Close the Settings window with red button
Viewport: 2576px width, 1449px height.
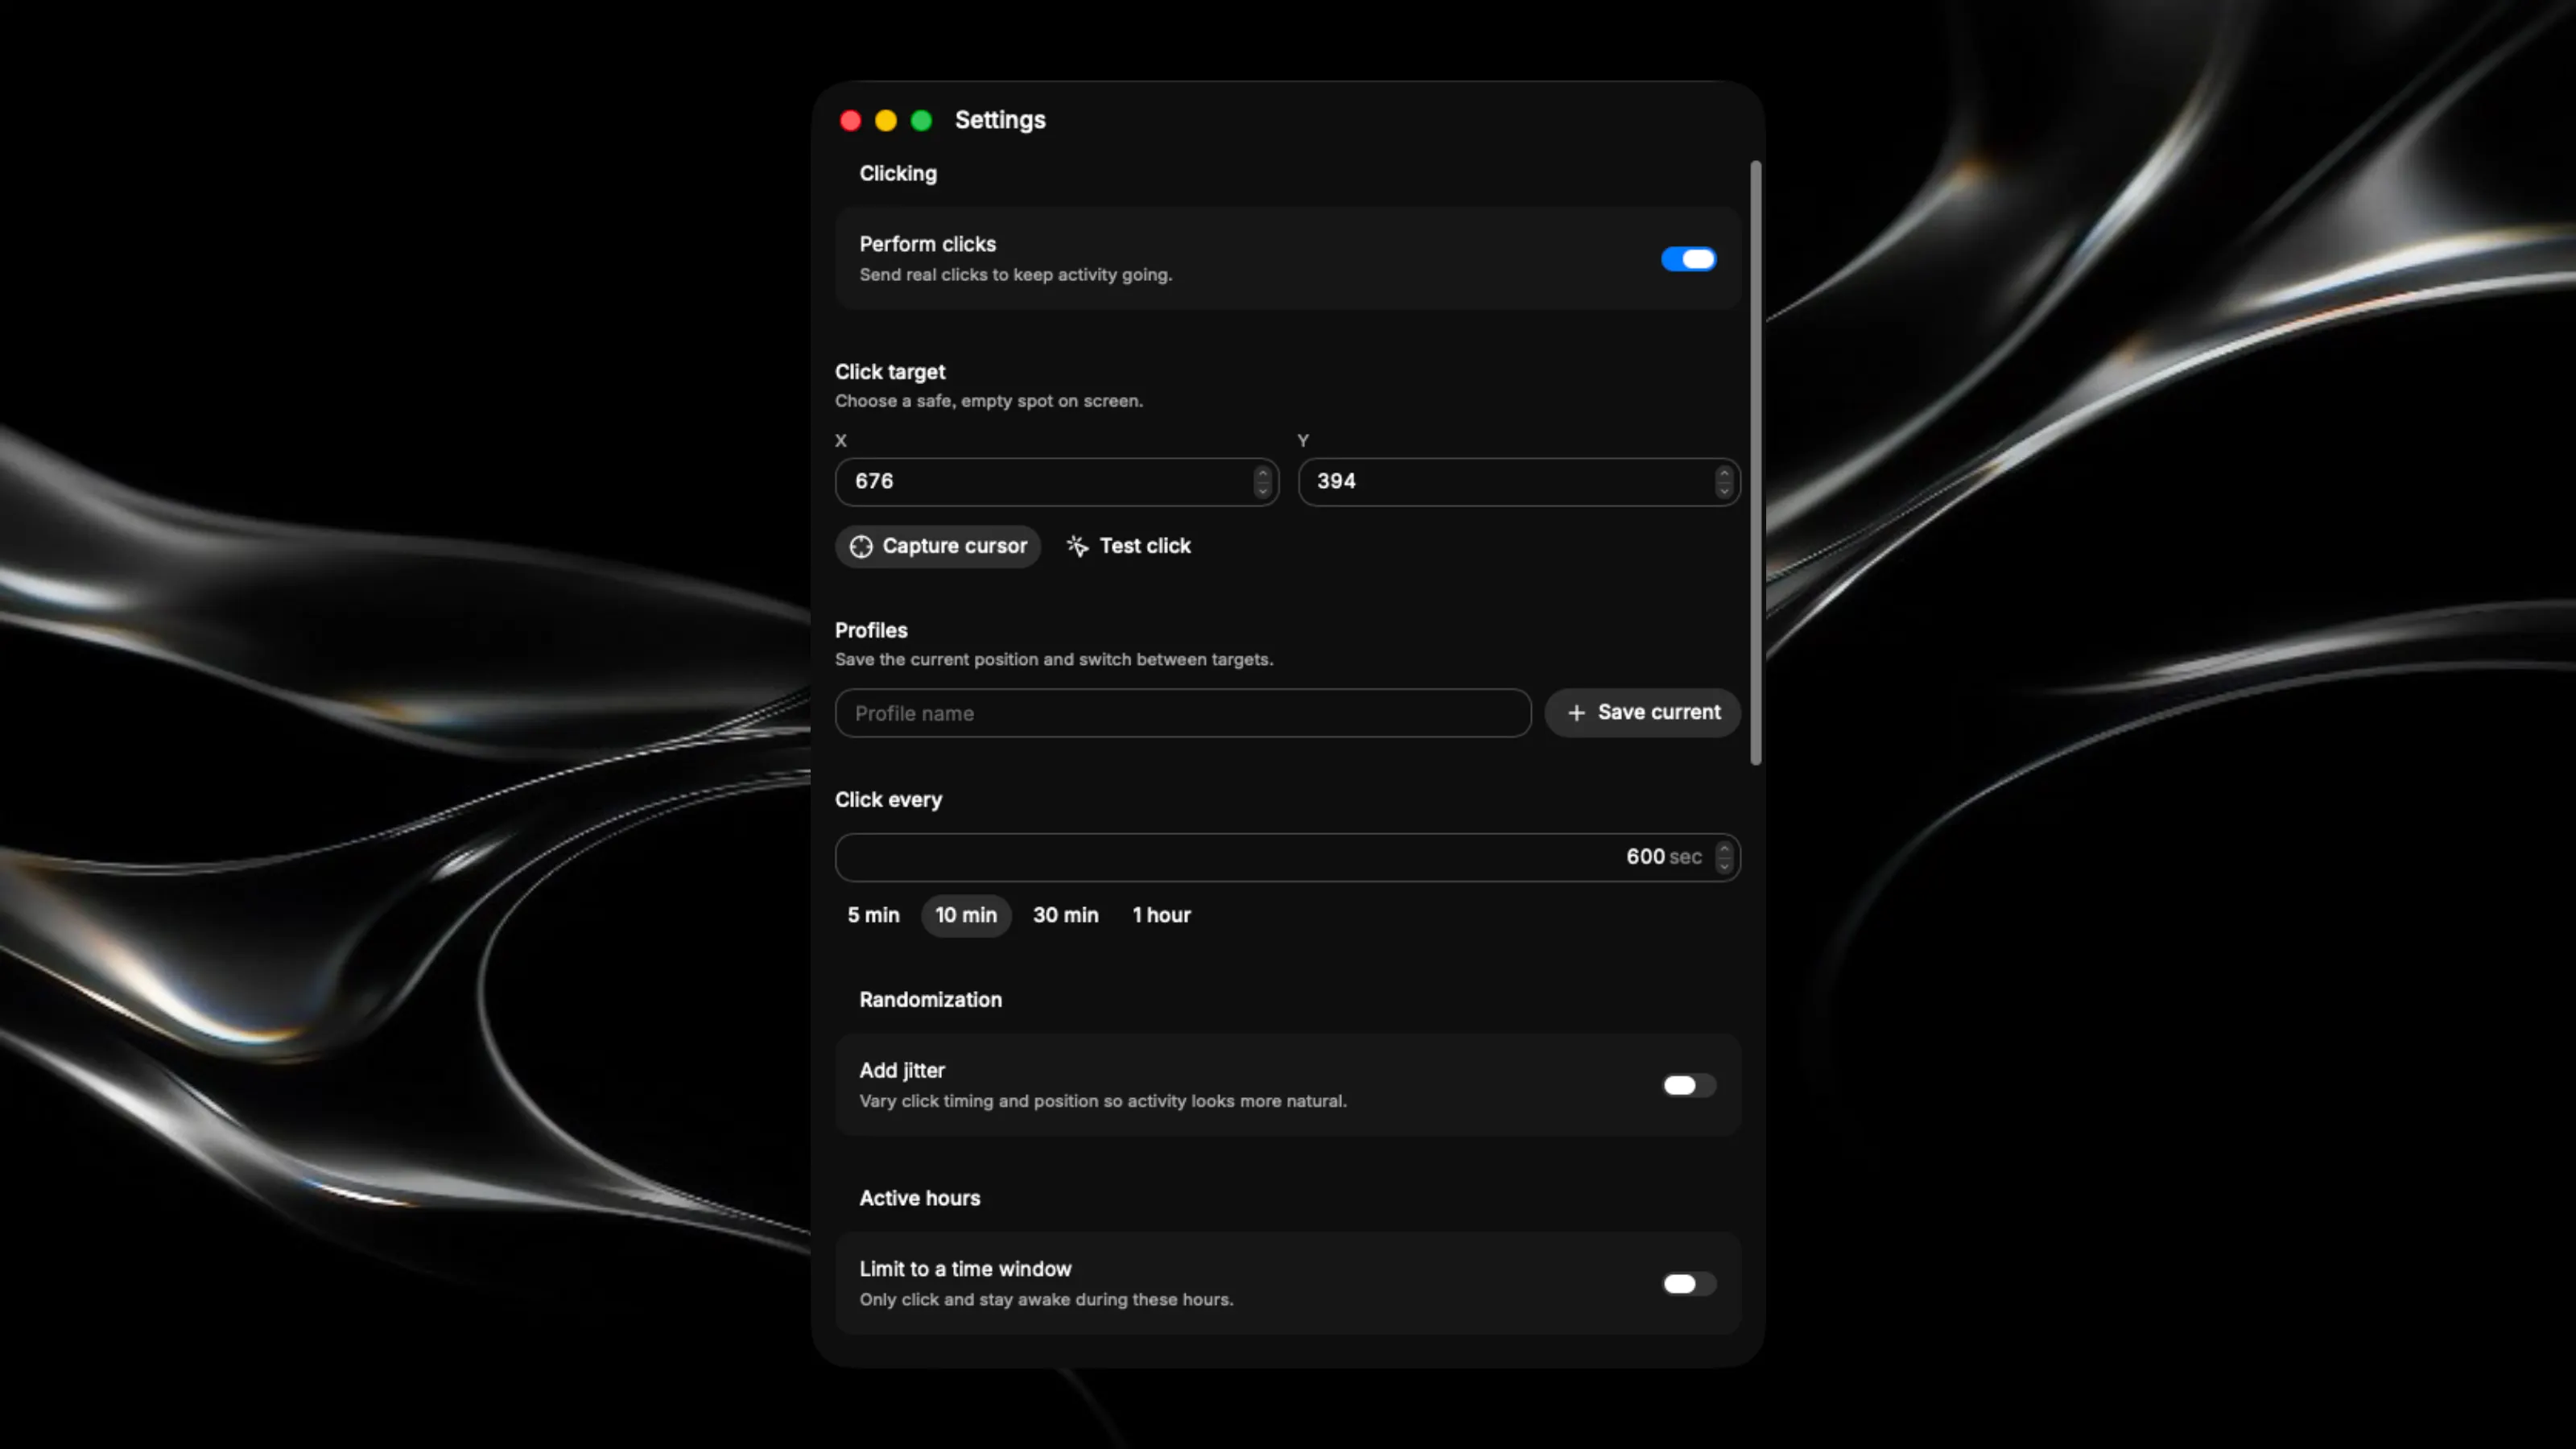(850, 121)
